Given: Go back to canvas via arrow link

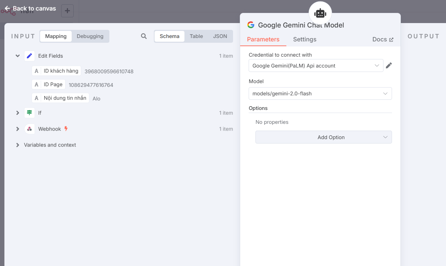Looking at the screenshot, I should pos(30,8).
